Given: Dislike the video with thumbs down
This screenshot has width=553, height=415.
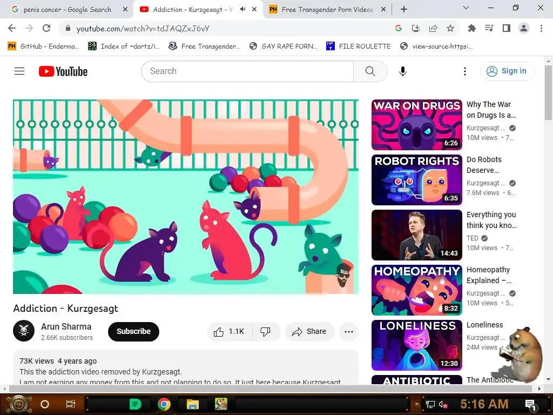Looking at the screenshot, I should pos(265,331).
